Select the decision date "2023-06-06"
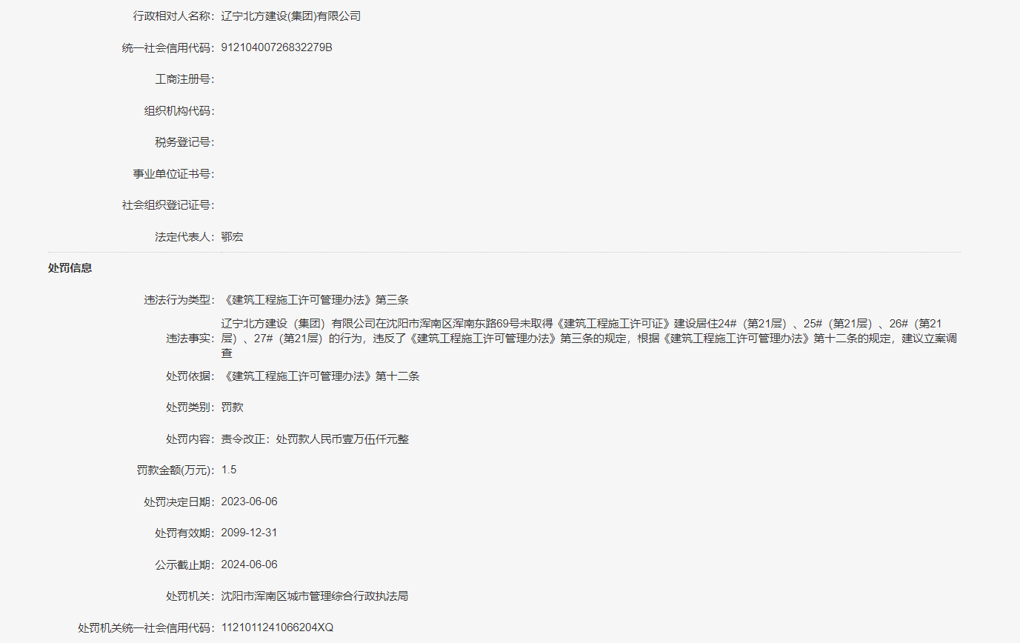The height and width of the screenshot is (643, 1020). coord(250,502)
